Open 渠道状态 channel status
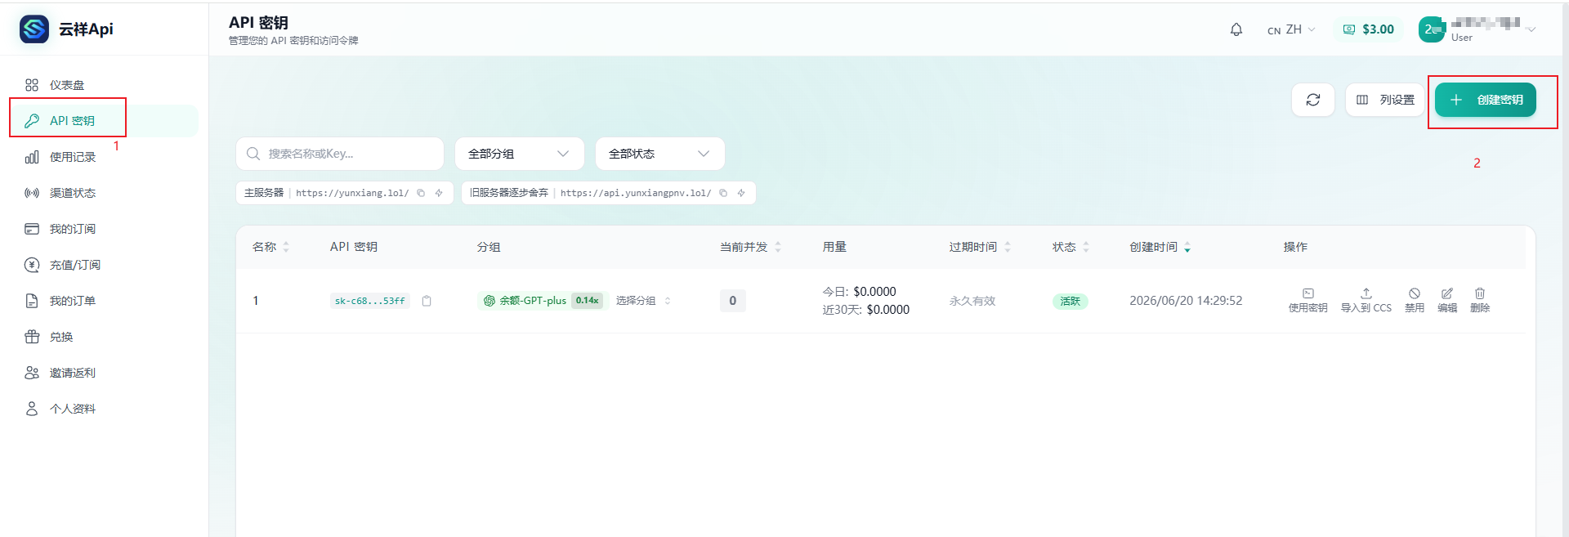Screen dimensions: 1569x537 point(105,193)
